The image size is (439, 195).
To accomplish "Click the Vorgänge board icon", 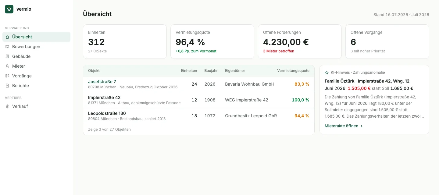I will tap(7, 76).
